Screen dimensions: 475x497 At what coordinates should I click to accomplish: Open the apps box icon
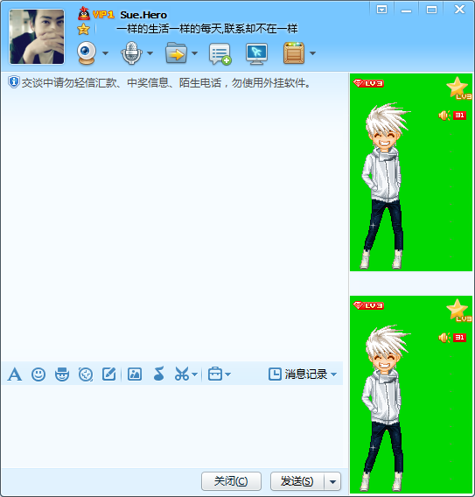(294, 52)
